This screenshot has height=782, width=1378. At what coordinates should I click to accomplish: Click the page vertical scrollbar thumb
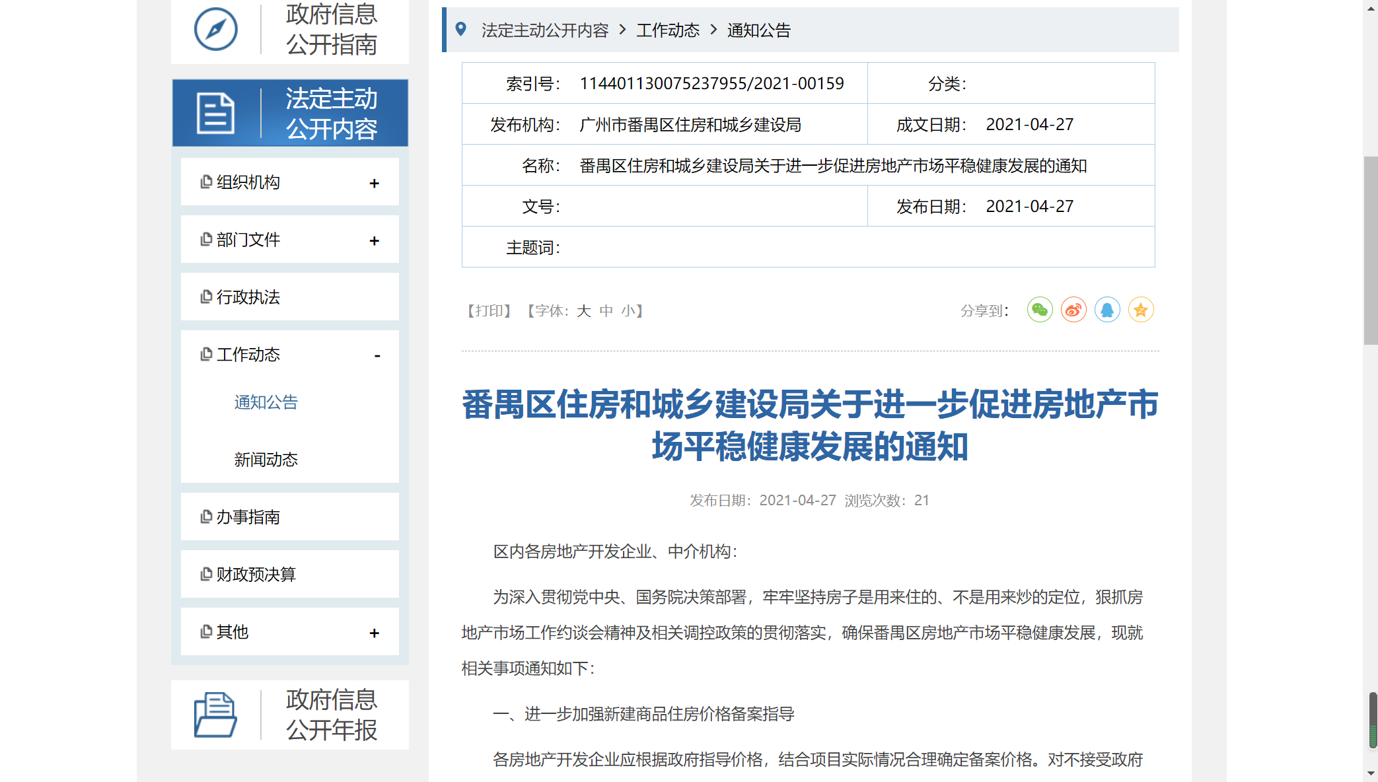1371,250
